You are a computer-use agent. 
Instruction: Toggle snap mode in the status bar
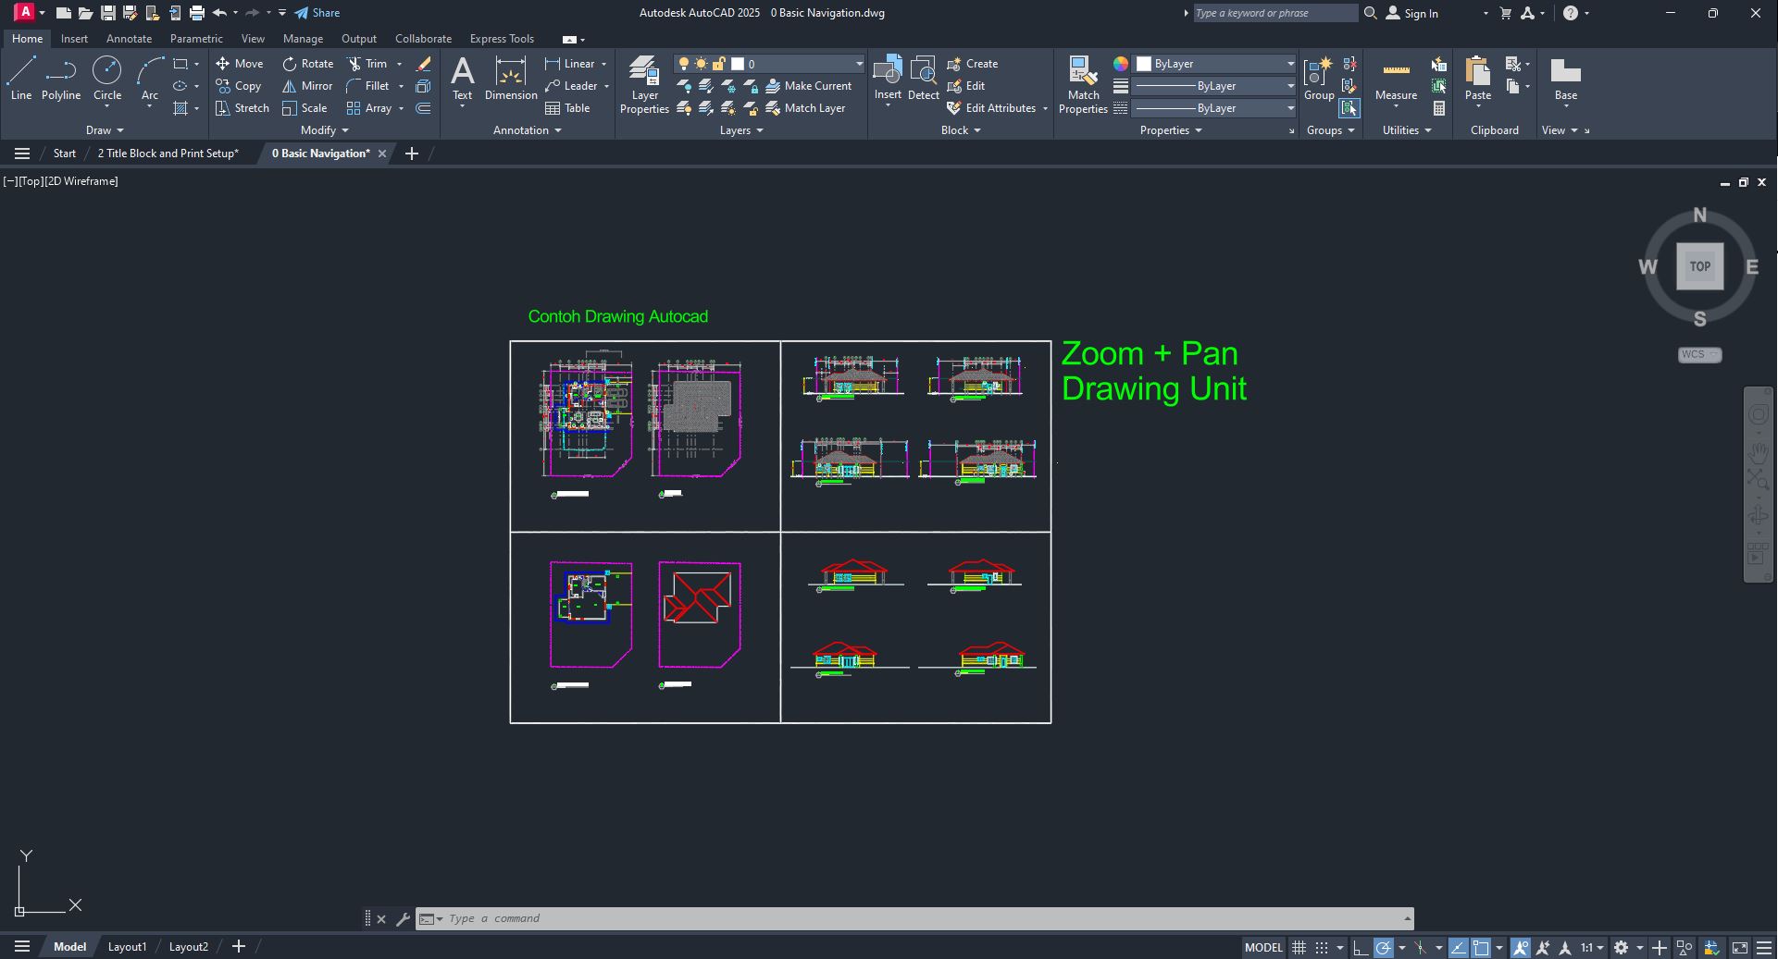click(1320, 947)
